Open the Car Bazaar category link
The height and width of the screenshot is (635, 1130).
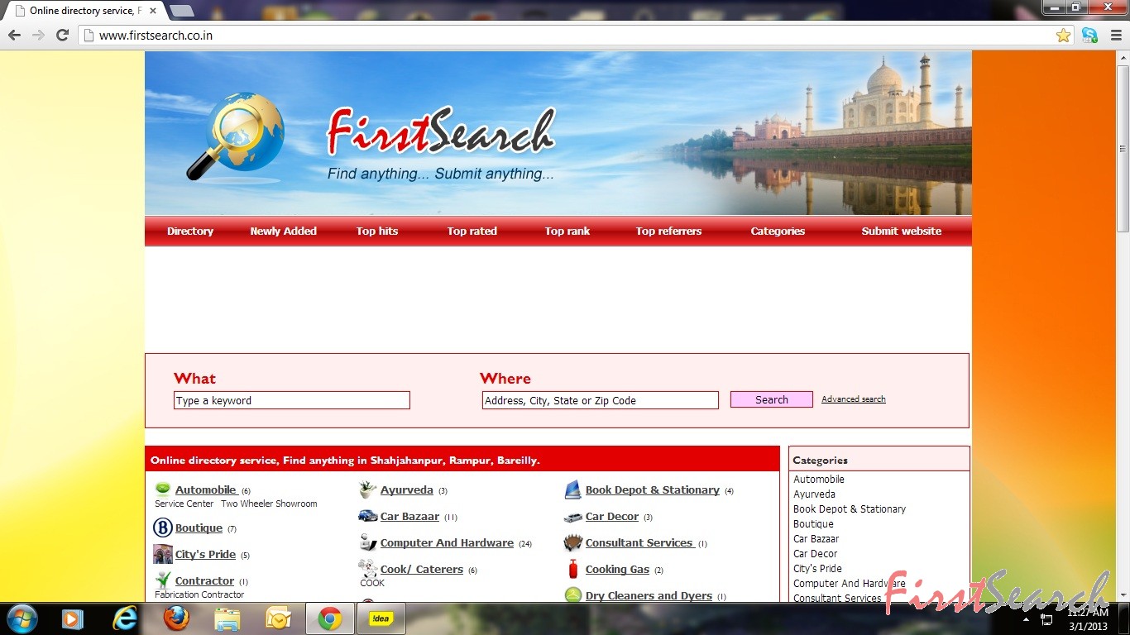[409, 516]
